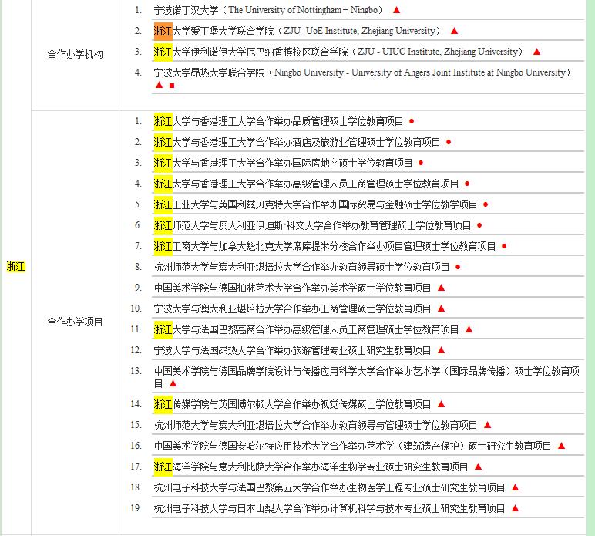This screenshot has width=595, height=536.
Task: Click the red triangle after the 建筑遗产保护 entry
Action: tap(561, 446)
